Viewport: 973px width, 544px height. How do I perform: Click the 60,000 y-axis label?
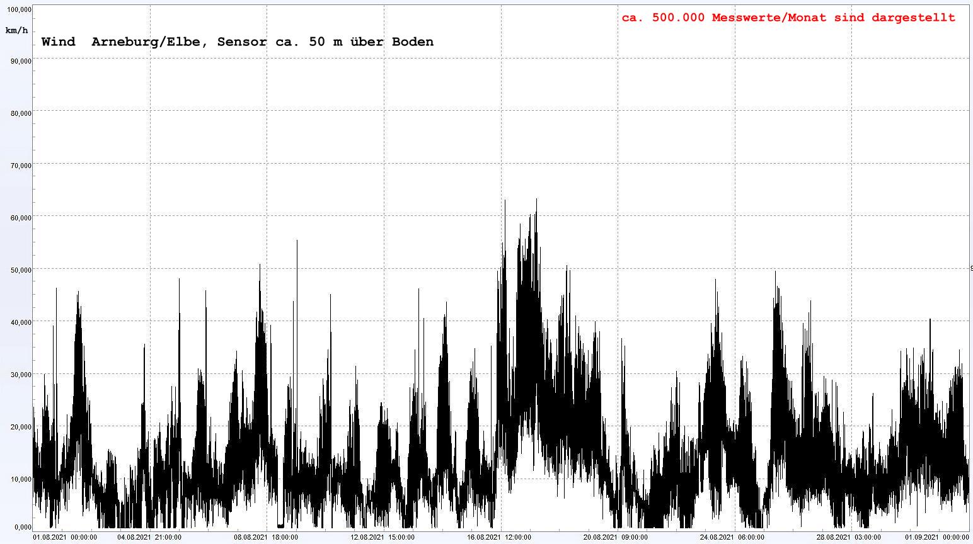21,218
